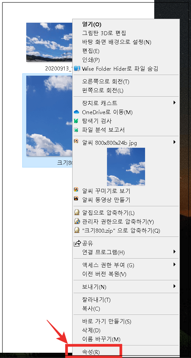Choose 잘라내기(T) from the menu

pyautogui.click(x=96, y=300)
